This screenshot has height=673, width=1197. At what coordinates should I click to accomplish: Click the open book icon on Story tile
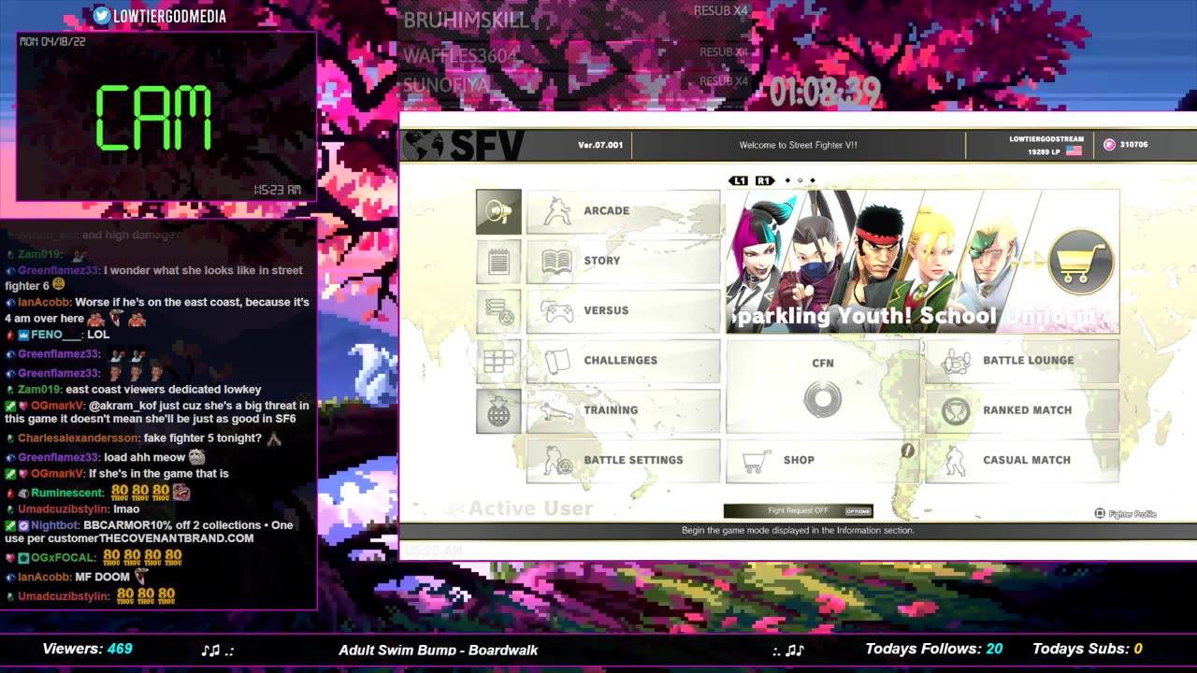coord(557,261)
